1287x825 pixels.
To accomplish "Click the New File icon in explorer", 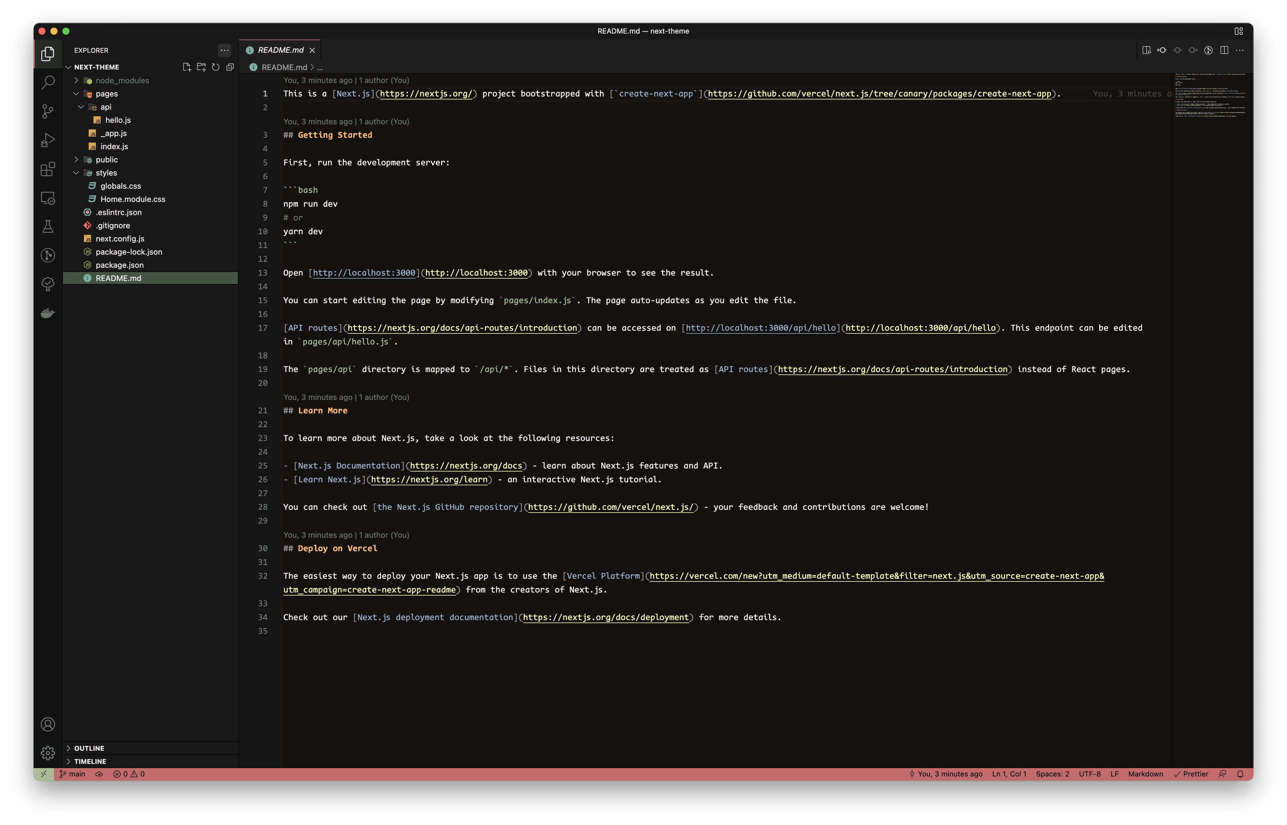I will coord(187,67).
